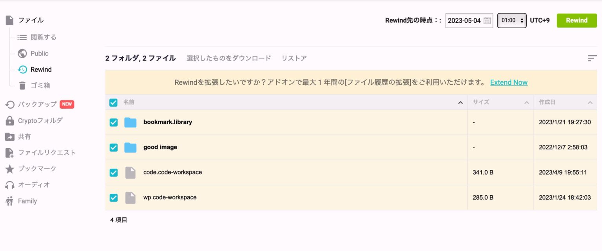The height and width of the screenshot is (251, 602).
Task: Select the ブックマーク star icon
Action: pyautogui.click(x=9, y=169)
